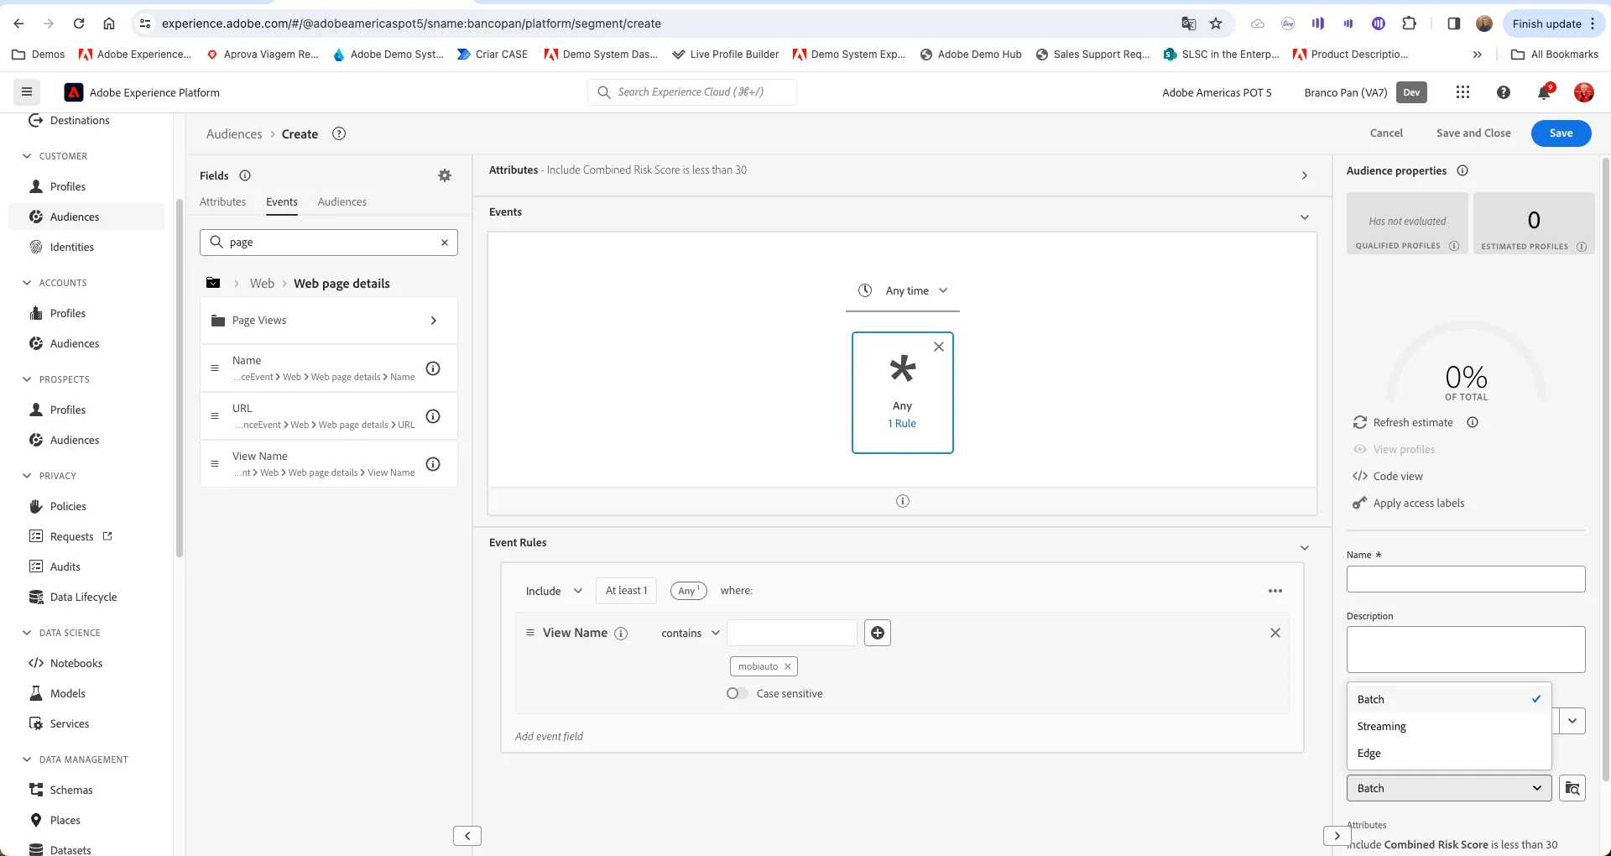Click the Description text area

coord(1466,650)
